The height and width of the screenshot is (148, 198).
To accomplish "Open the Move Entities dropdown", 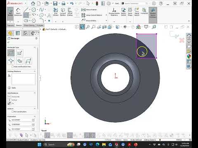I will click(x=106, y=21).
